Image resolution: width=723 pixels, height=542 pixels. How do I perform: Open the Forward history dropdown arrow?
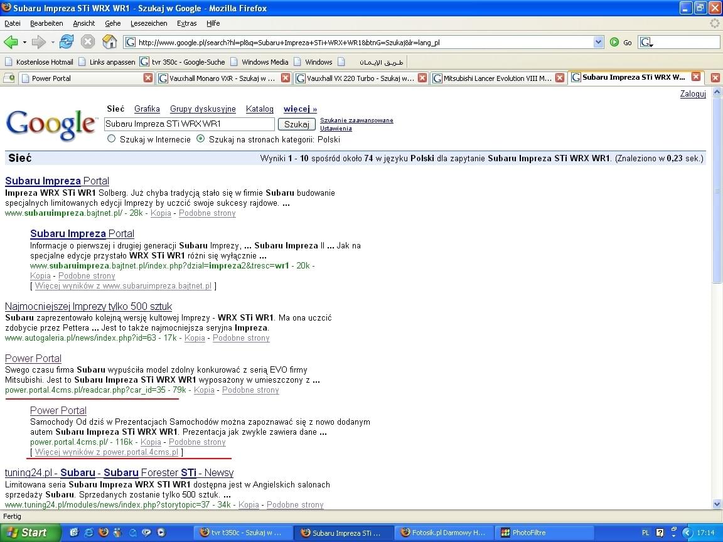click(53, 43)
